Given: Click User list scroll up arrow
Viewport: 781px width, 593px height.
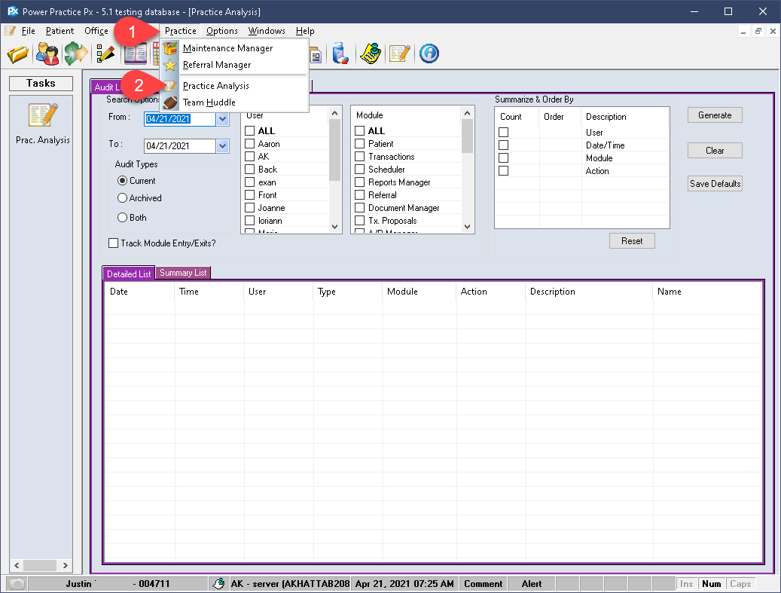Looking at the screenshot, I should tap(334, 113).
